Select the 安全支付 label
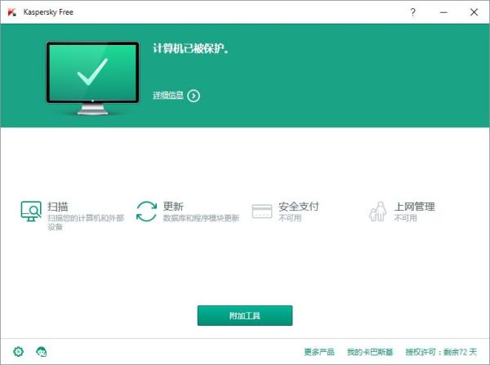490x365 pixels. click(299, 207)
